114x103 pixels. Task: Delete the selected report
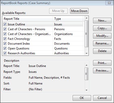click(102, 51)
